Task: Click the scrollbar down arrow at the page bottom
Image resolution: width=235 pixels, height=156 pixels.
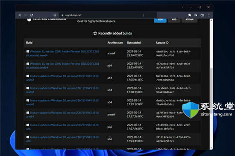Action: [x=211, y=148]
